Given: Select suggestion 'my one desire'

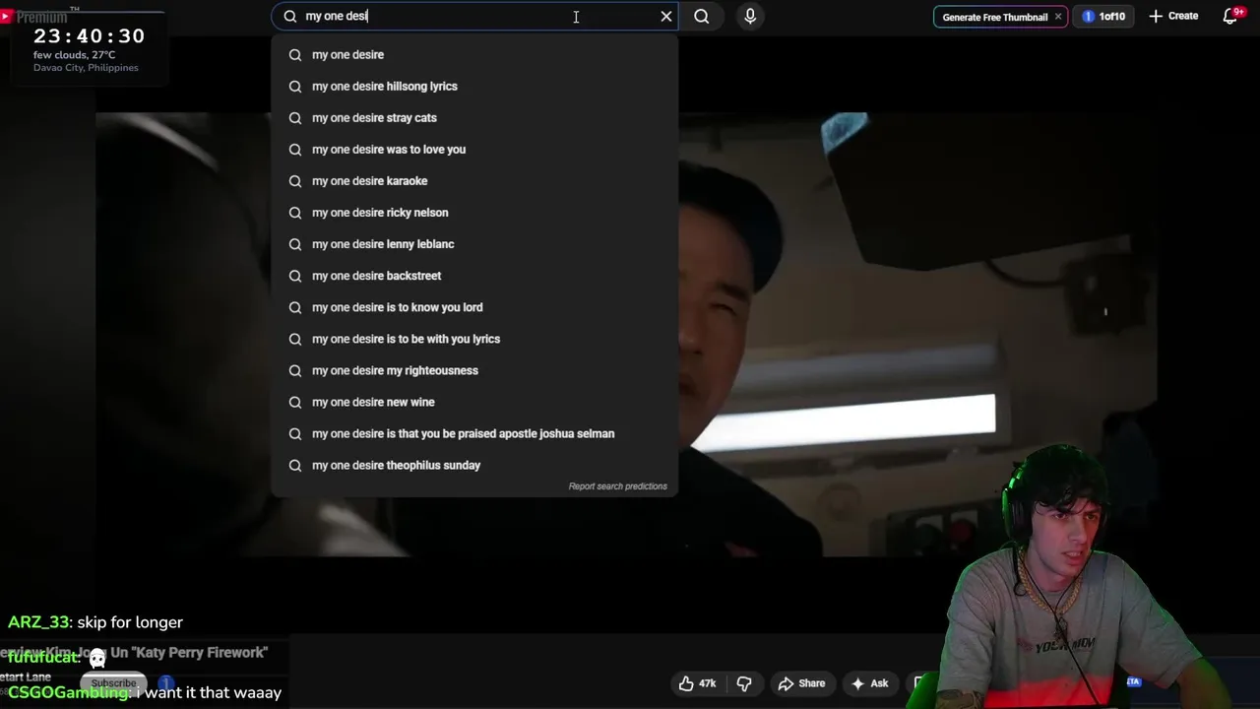Looking at the screenshot, I should 474,55.
